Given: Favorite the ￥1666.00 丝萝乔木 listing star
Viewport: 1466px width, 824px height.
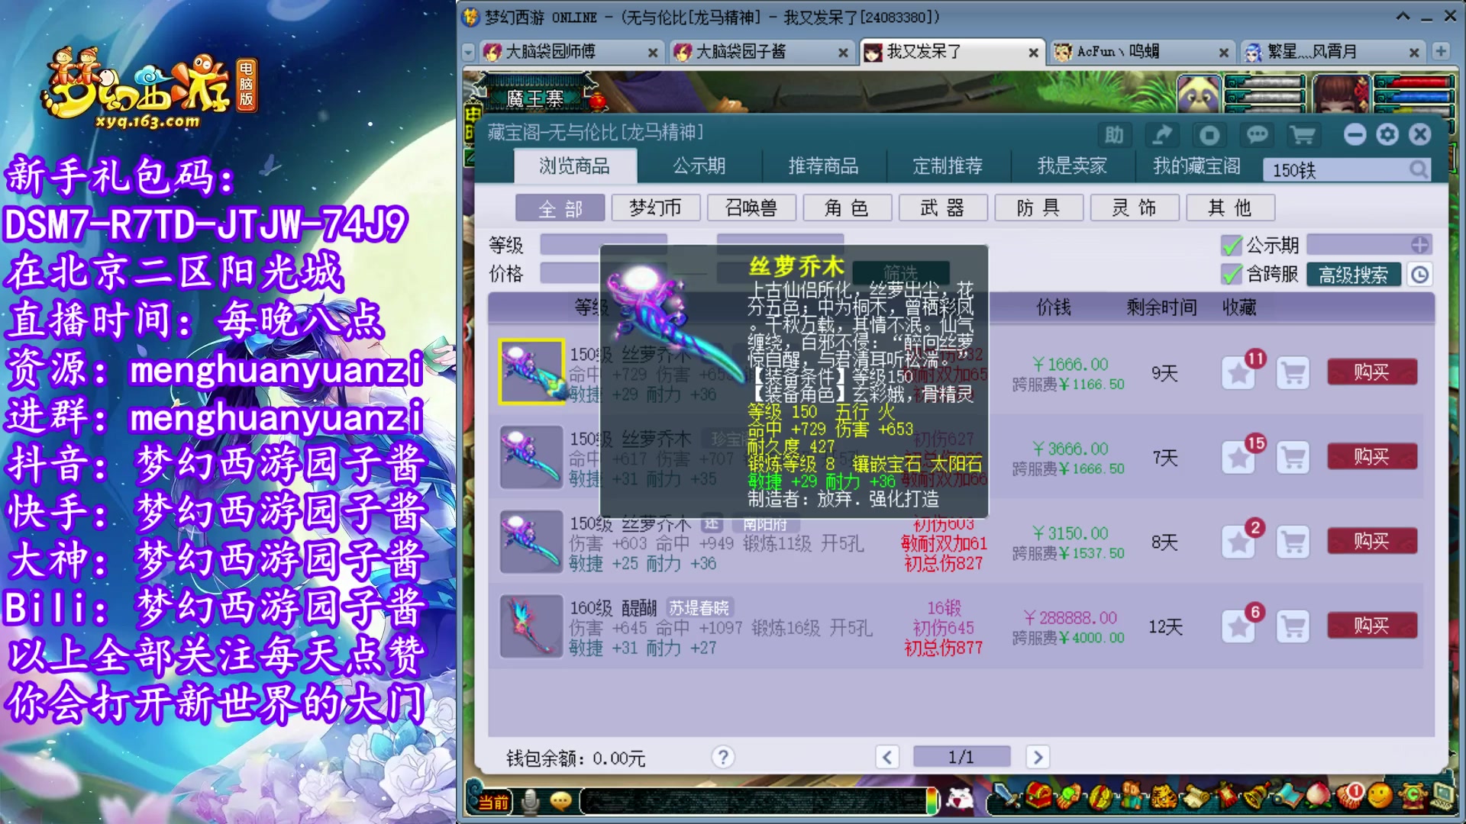Looking at the screenshot, I should pos(1238,373).
